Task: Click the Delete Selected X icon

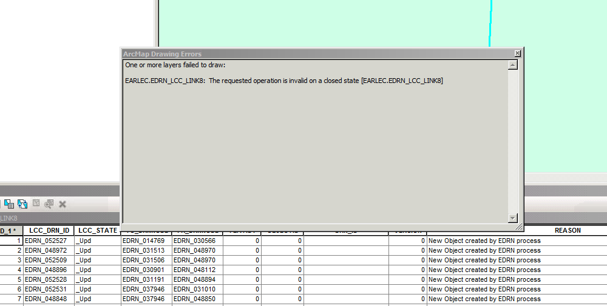Action: point(63,204)
